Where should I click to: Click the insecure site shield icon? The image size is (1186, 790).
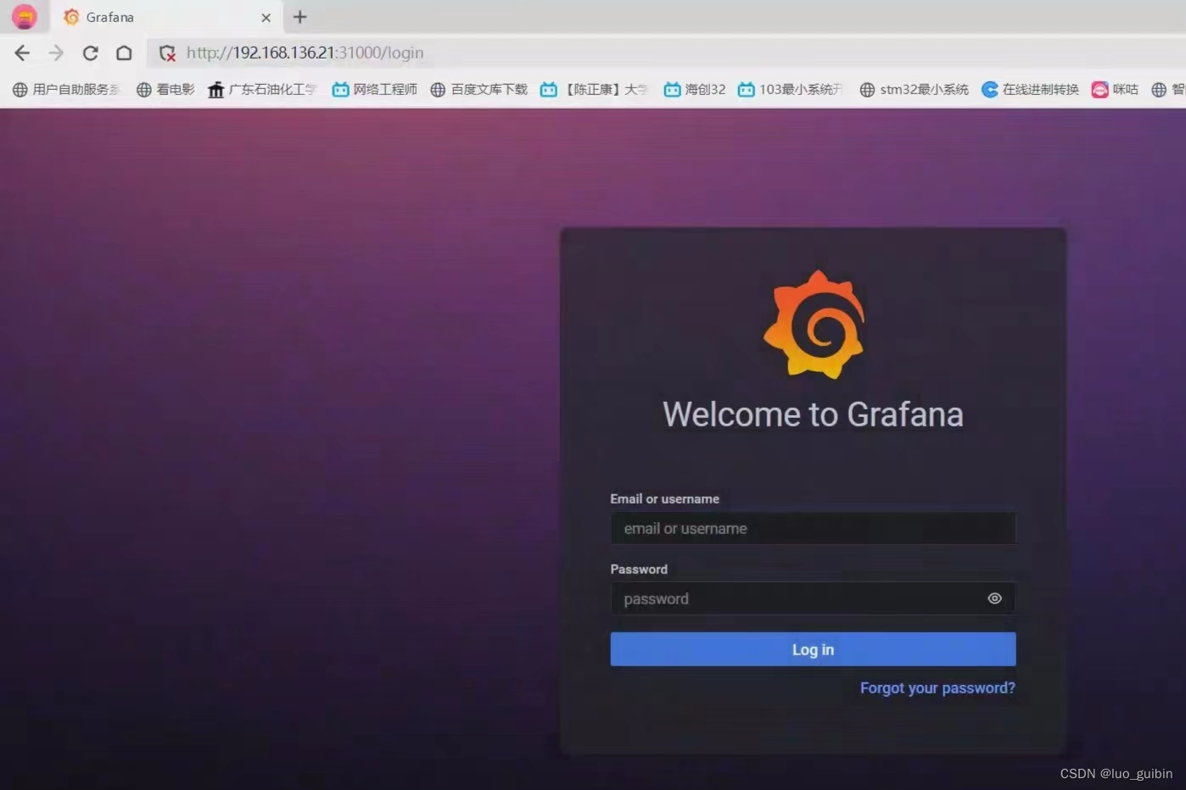pos(167,53)
